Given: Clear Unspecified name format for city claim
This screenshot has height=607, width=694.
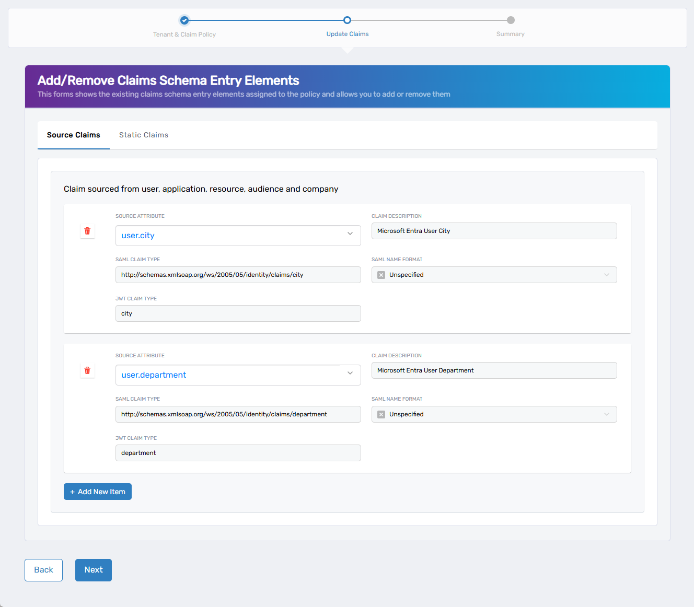Looking at the screenshot, I should pyautogui.click(x=381, y=275).
